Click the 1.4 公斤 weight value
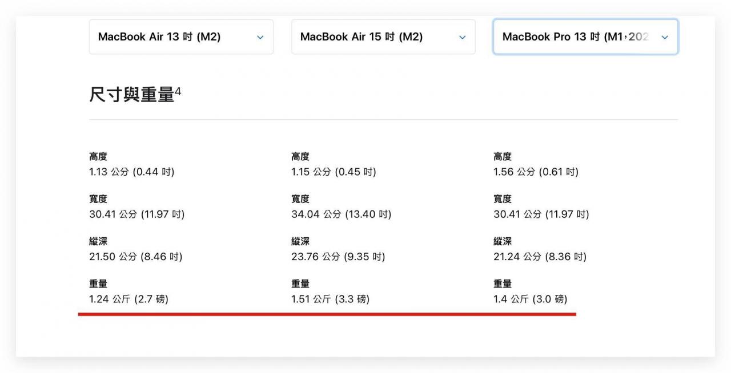 530,299
